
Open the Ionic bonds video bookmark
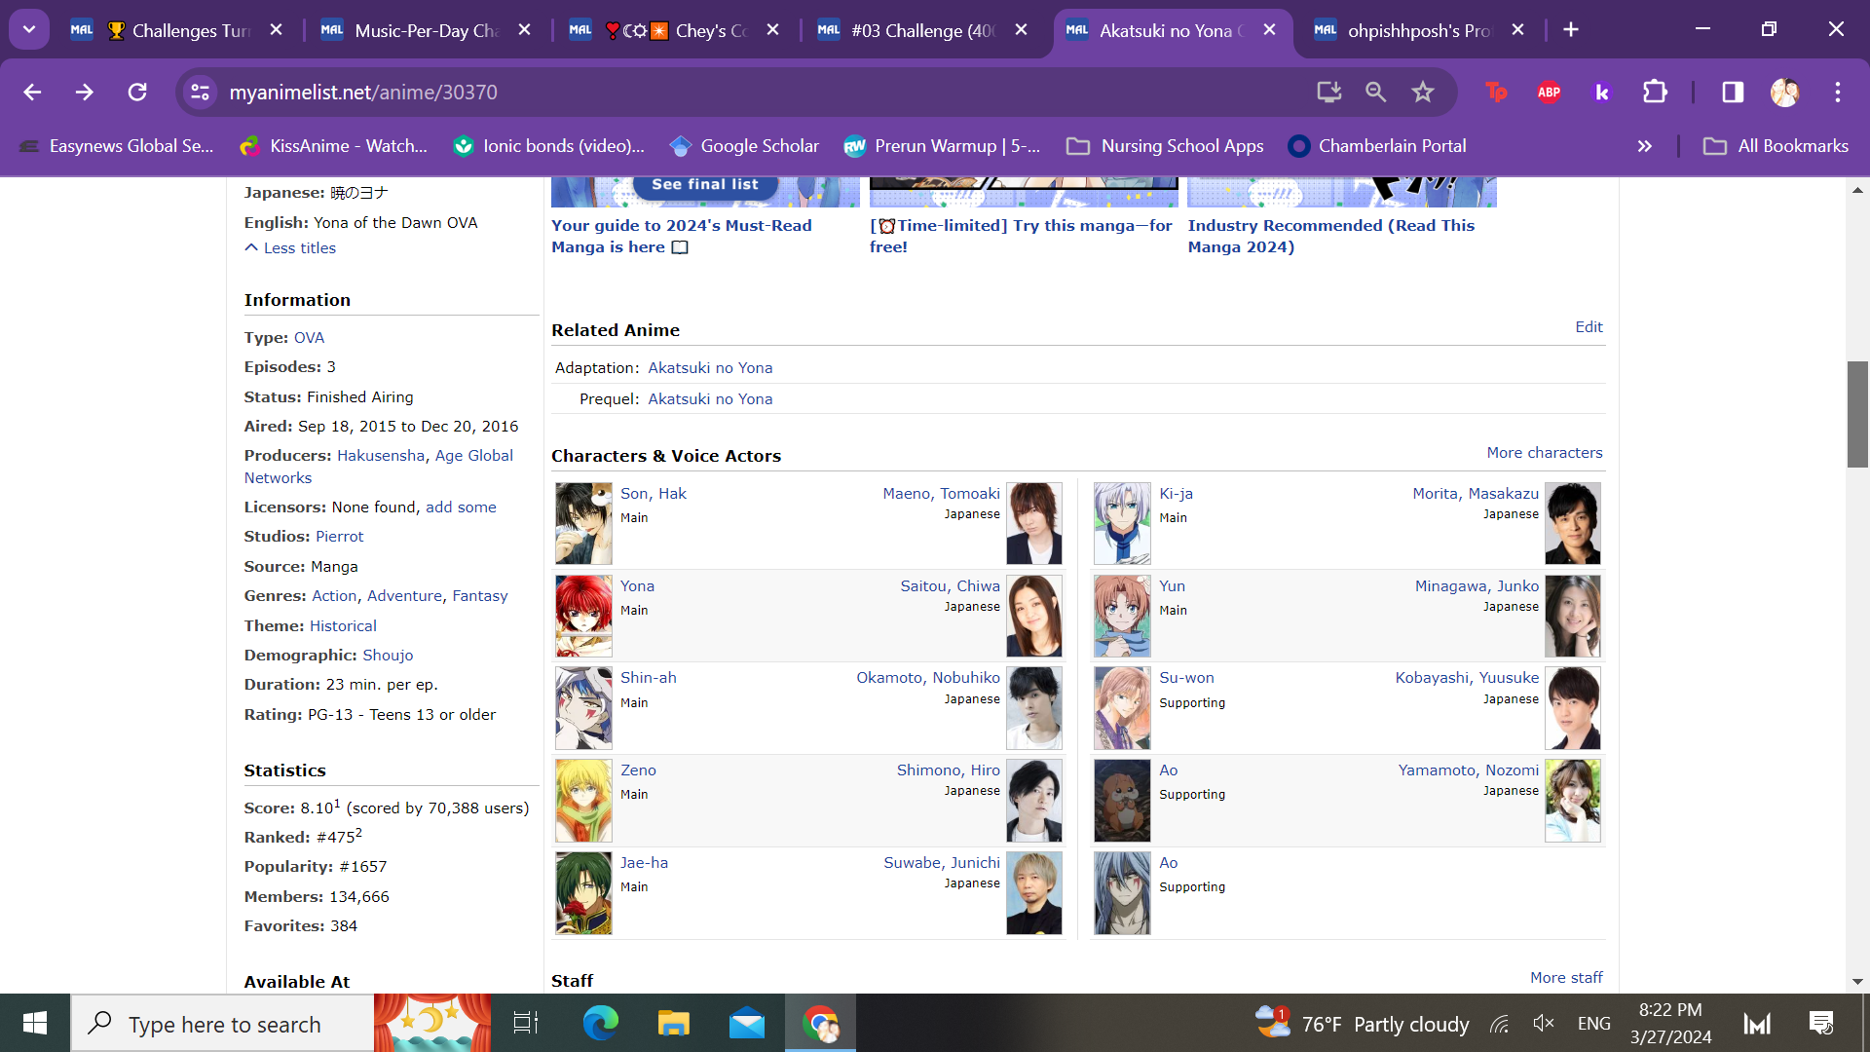(548, 146)
